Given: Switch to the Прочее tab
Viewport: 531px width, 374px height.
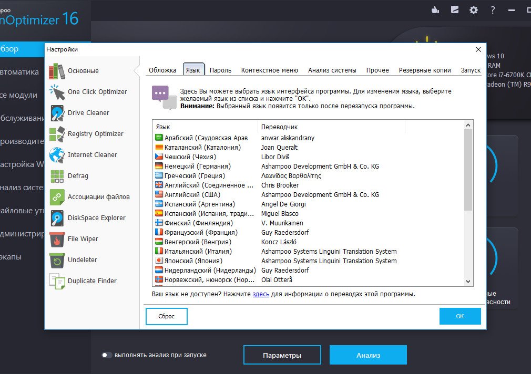Looking at the screenshot, I should coord(377,70).
